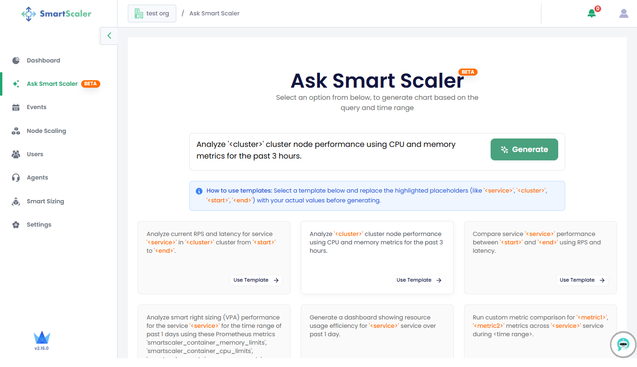Screen dimensions: 637x367
Task: Select the custom metric comparison template card
Action: click(540, 332)
